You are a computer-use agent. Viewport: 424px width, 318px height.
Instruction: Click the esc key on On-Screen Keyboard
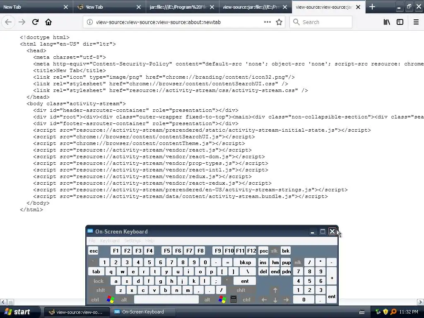(x=94, y=251)
